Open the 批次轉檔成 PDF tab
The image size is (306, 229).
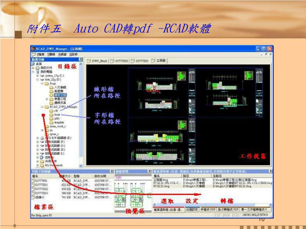pos(228,210)
